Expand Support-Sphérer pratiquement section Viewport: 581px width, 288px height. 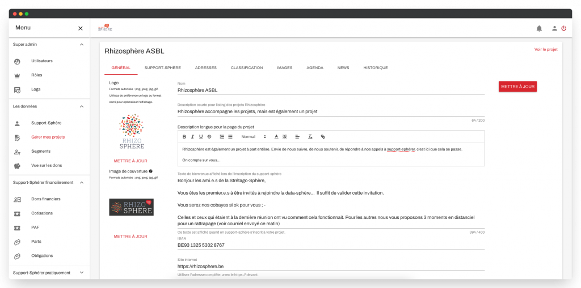point(82,273)
